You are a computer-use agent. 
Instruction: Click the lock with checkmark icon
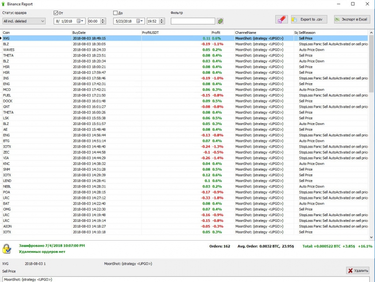tap(7, 249)
